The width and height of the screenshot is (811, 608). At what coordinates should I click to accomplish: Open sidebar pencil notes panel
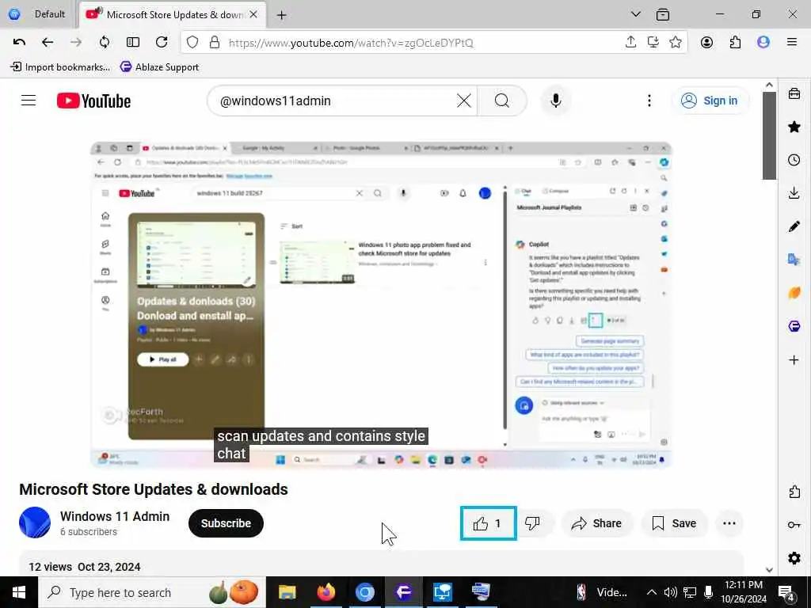click(794, 226)
